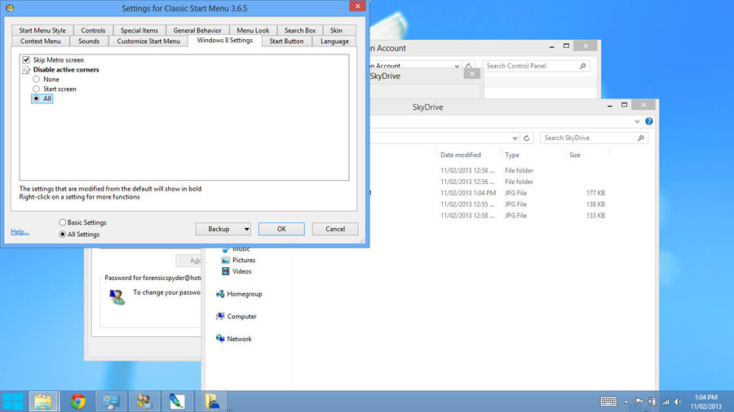This screenshot has width=734, height=412.
Task: Expand the Control Panel address dropdown
Action: pos(457,66)
